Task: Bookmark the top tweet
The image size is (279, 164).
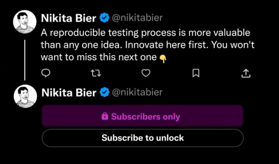Action: (x=196, y=74)
